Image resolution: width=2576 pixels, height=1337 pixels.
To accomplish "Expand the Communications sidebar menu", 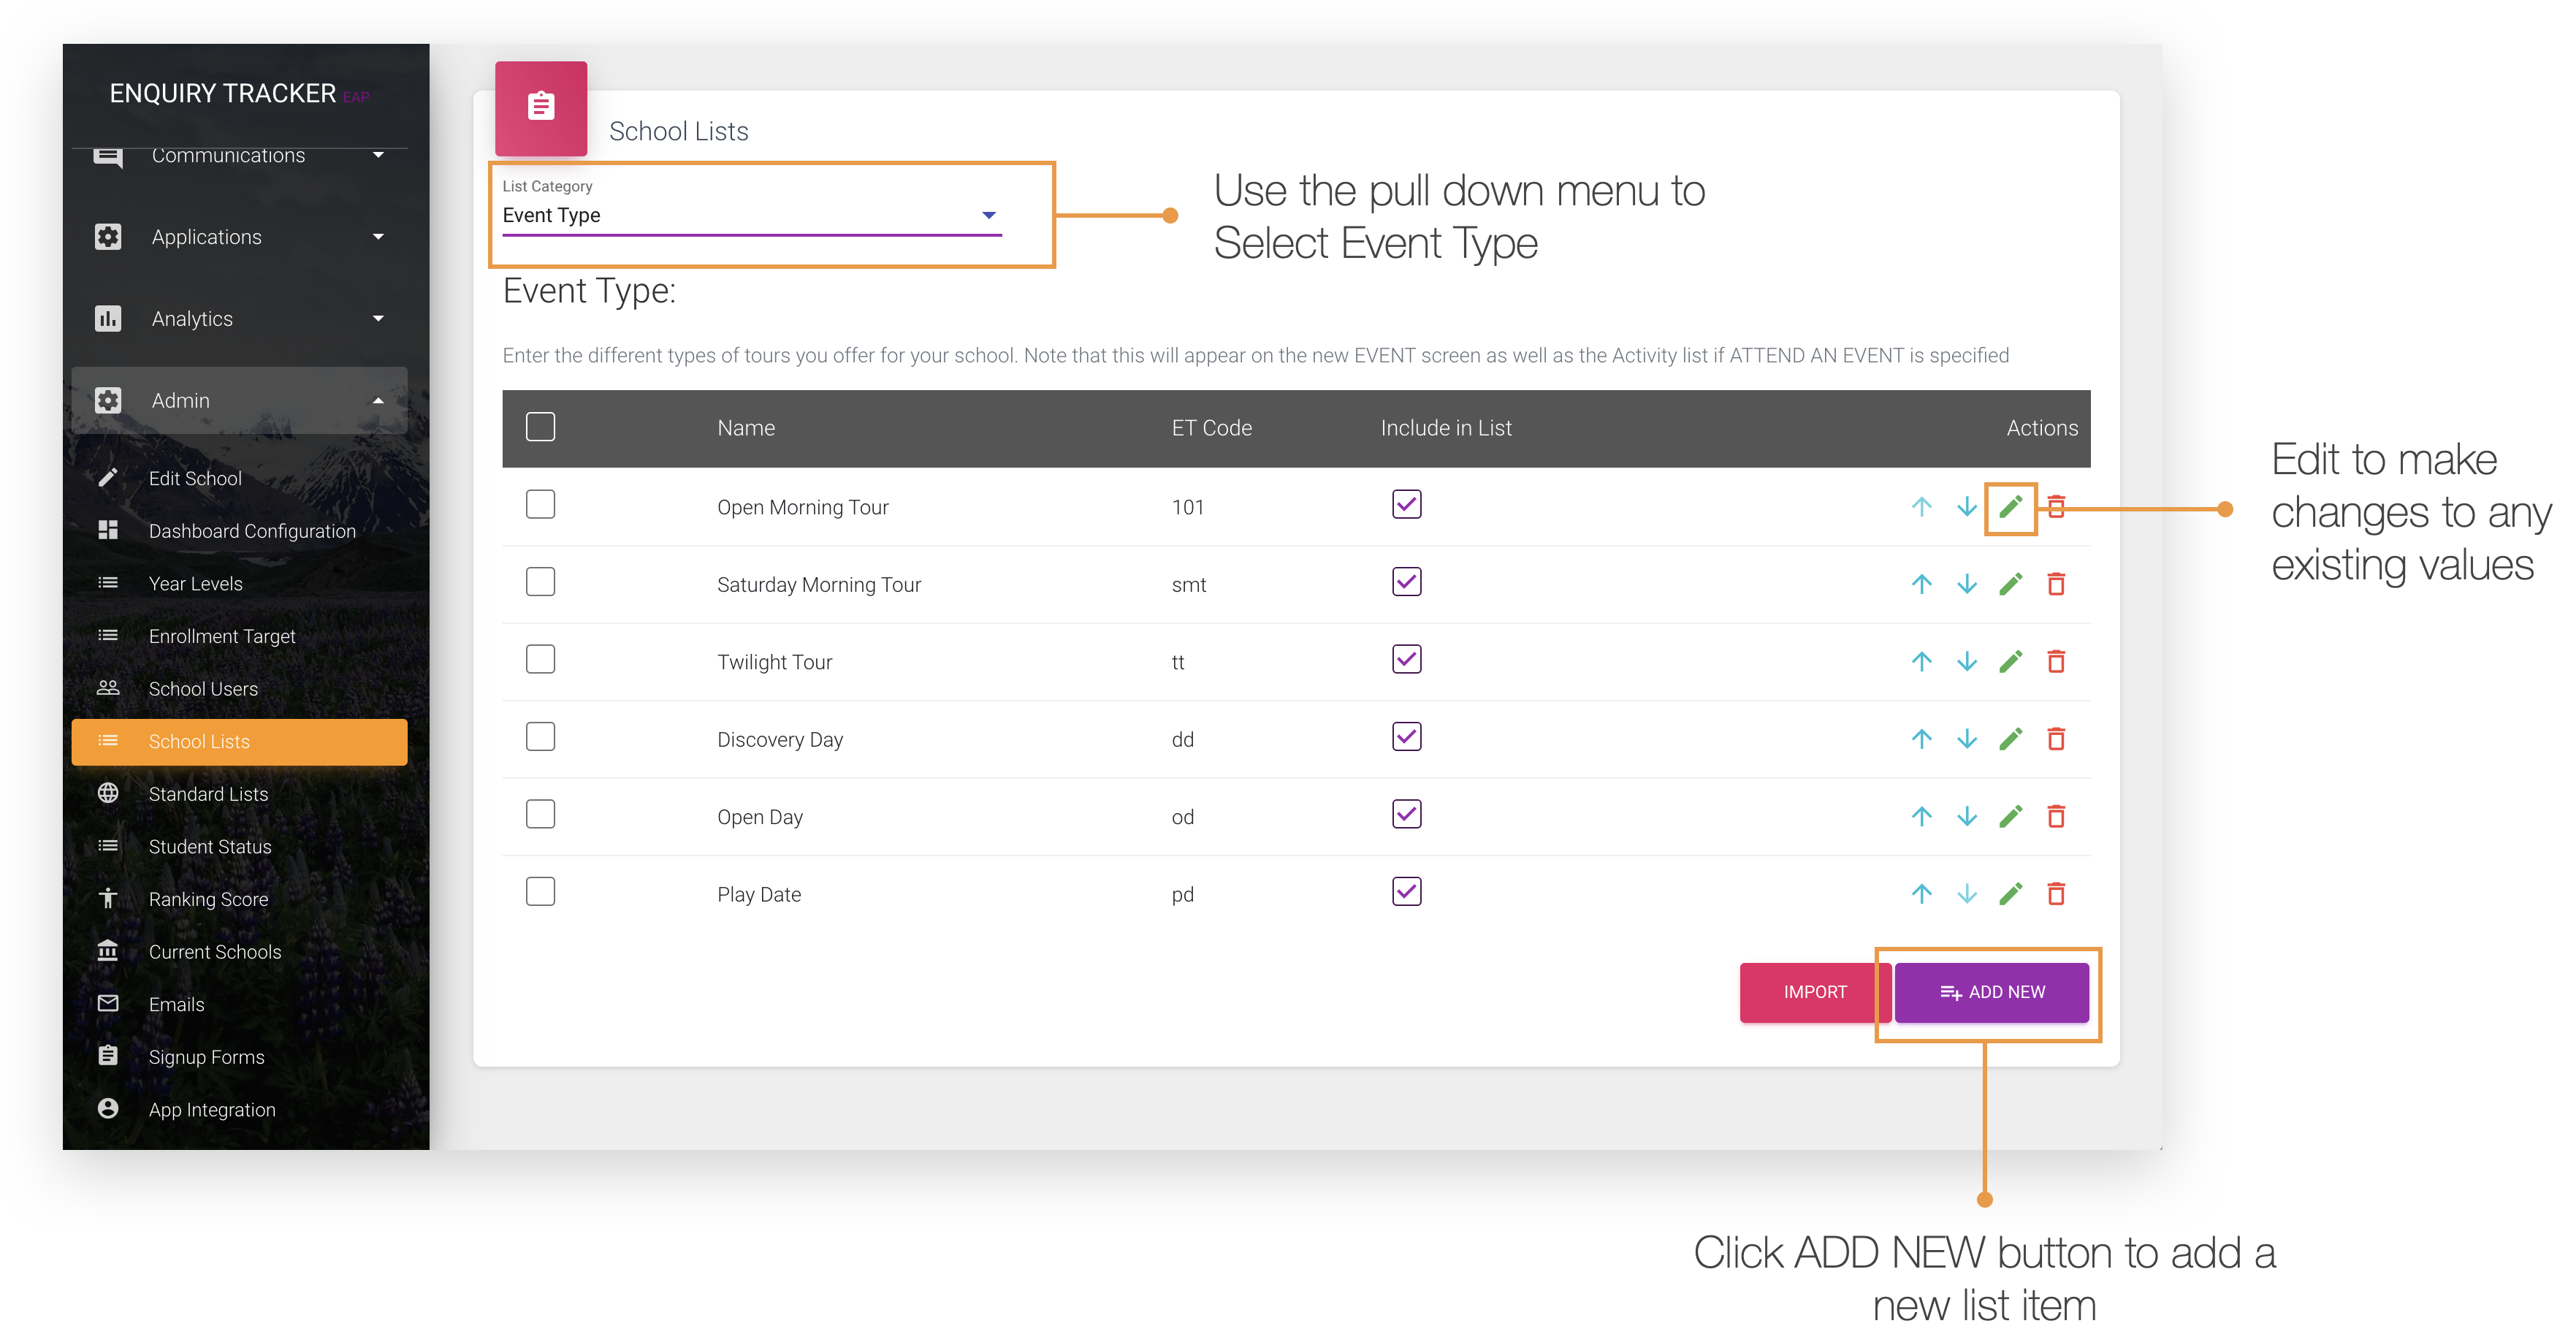I will [x=240, y=156].
